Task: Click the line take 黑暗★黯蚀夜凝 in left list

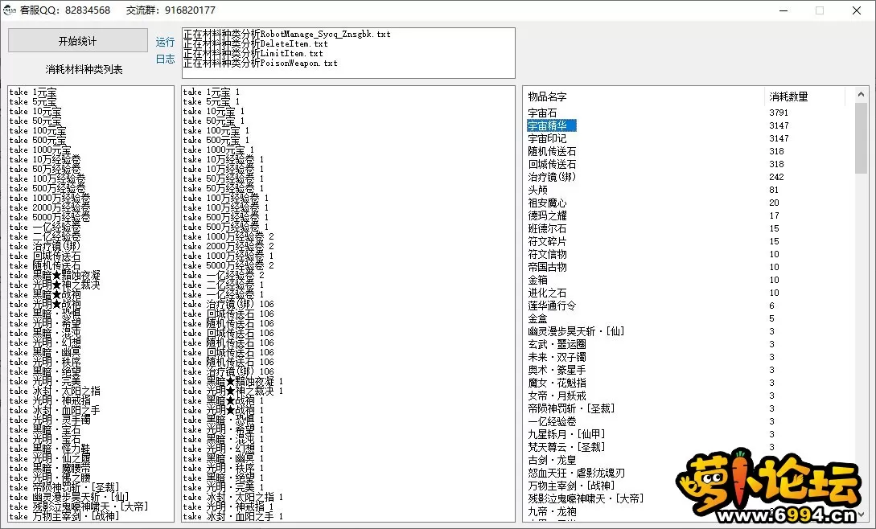Action: click(x=55, y=276)
